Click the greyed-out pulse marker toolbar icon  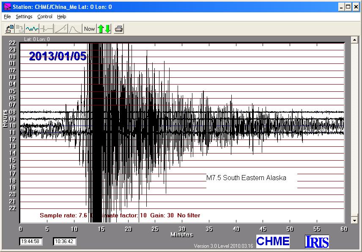47,29
